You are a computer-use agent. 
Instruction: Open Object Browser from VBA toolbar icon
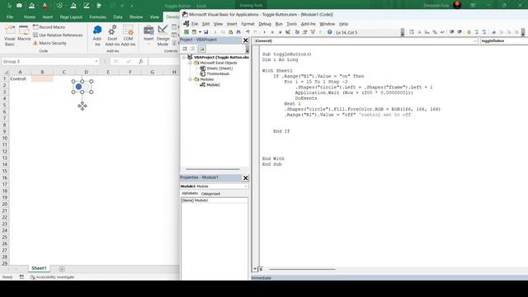pos(313,32)
